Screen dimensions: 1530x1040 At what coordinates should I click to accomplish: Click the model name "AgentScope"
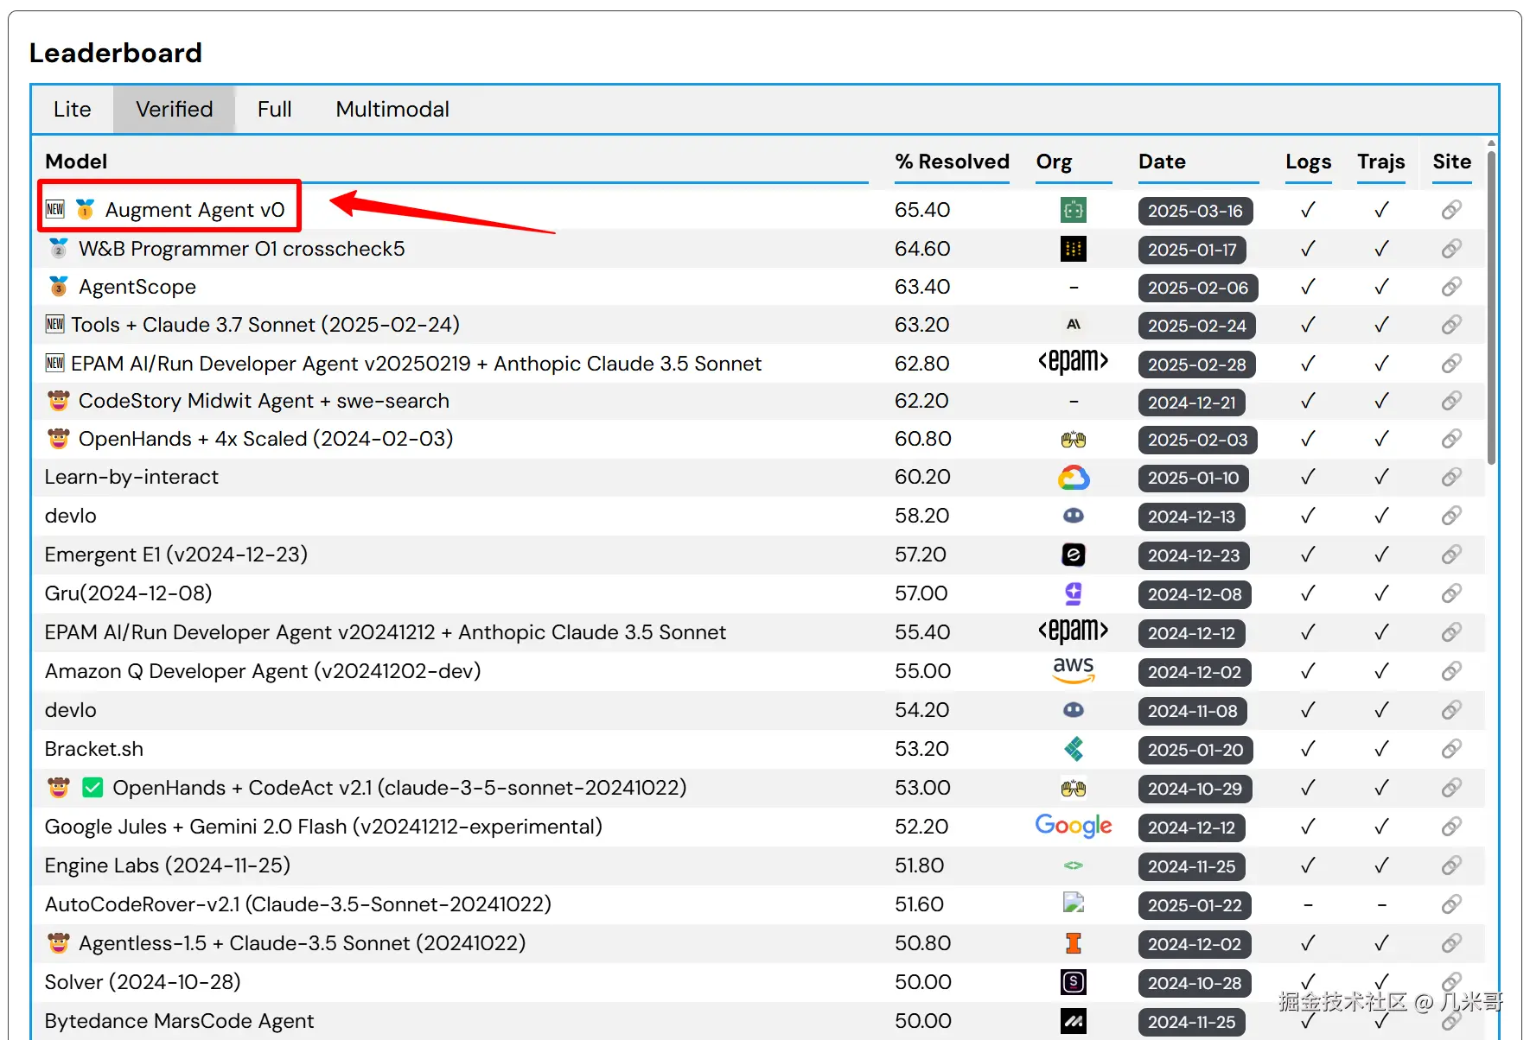tap(137, 287)
